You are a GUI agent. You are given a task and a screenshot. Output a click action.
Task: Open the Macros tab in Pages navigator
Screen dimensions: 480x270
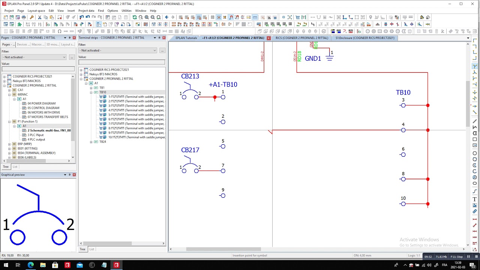pyautogui.click(x=37, y=44)
